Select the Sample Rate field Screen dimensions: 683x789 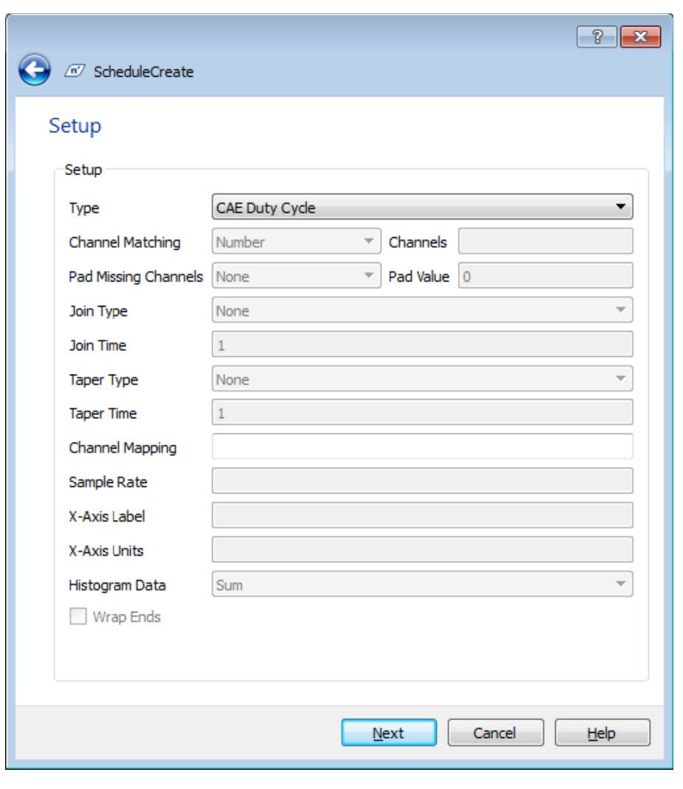[421, 481]
